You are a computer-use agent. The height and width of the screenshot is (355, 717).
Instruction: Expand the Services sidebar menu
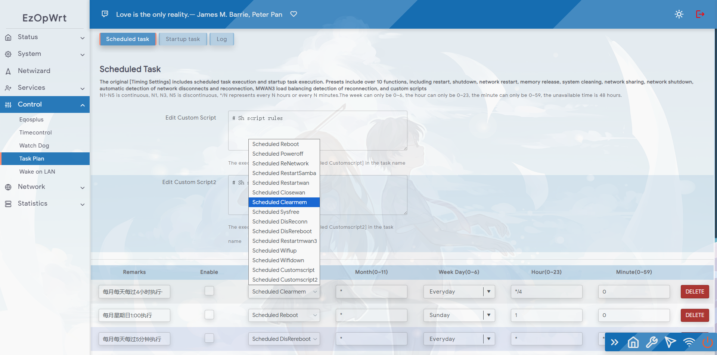45,88
